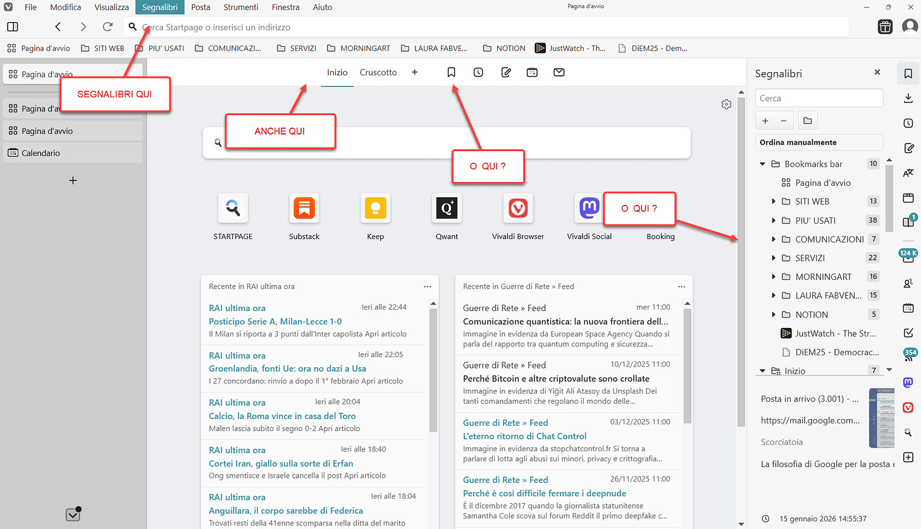Select the Calendario tab in tab bar
This screenshot has width=921, height=529.
point(73,153)
